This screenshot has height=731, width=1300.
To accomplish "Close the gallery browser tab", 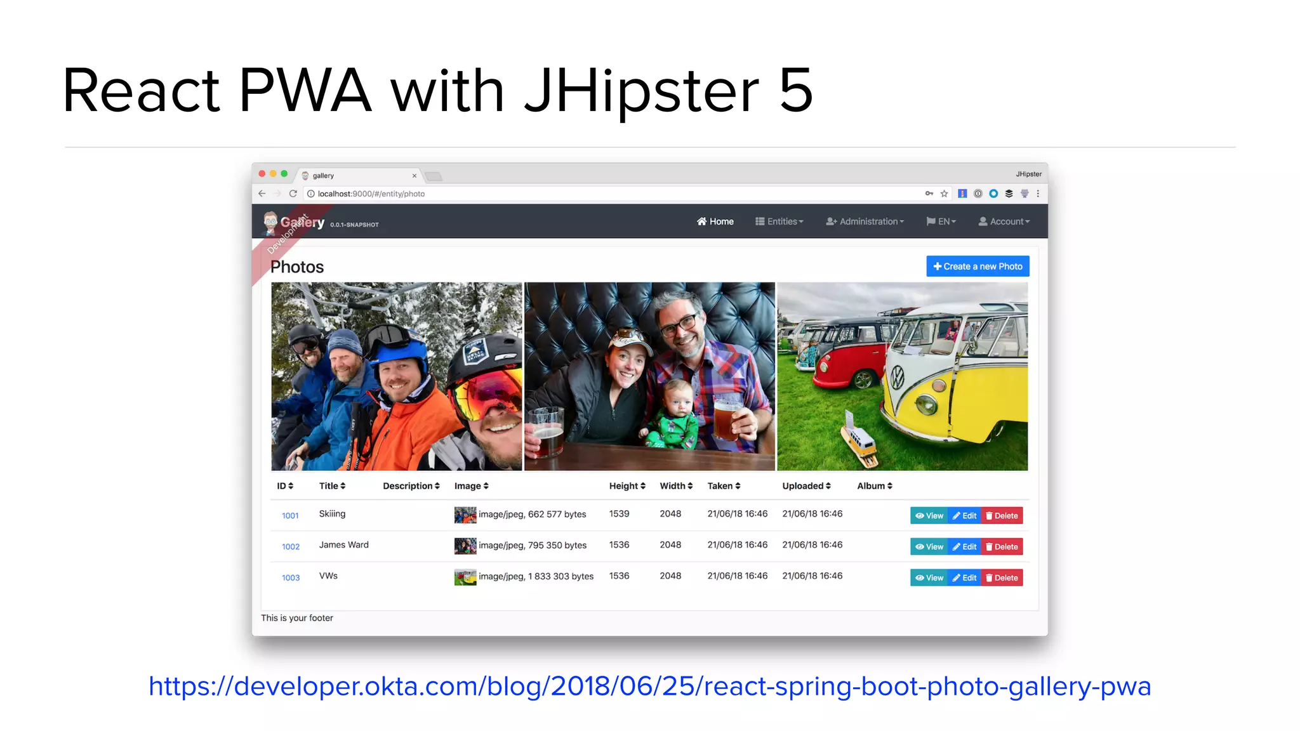I will 415,176.
